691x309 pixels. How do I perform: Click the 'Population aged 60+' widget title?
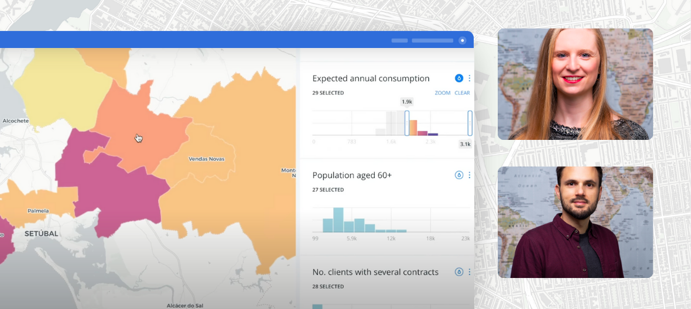(352, 175)
